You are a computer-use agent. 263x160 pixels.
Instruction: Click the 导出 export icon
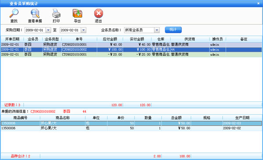click(x=77, y=14)
